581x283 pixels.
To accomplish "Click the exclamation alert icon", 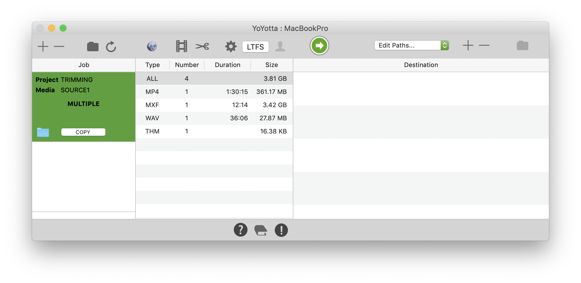I will (x=281, y=230).
